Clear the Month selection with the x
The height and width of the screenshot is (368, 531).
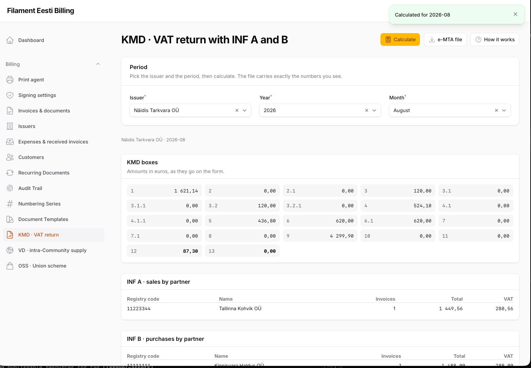click(x=496, y=110)
